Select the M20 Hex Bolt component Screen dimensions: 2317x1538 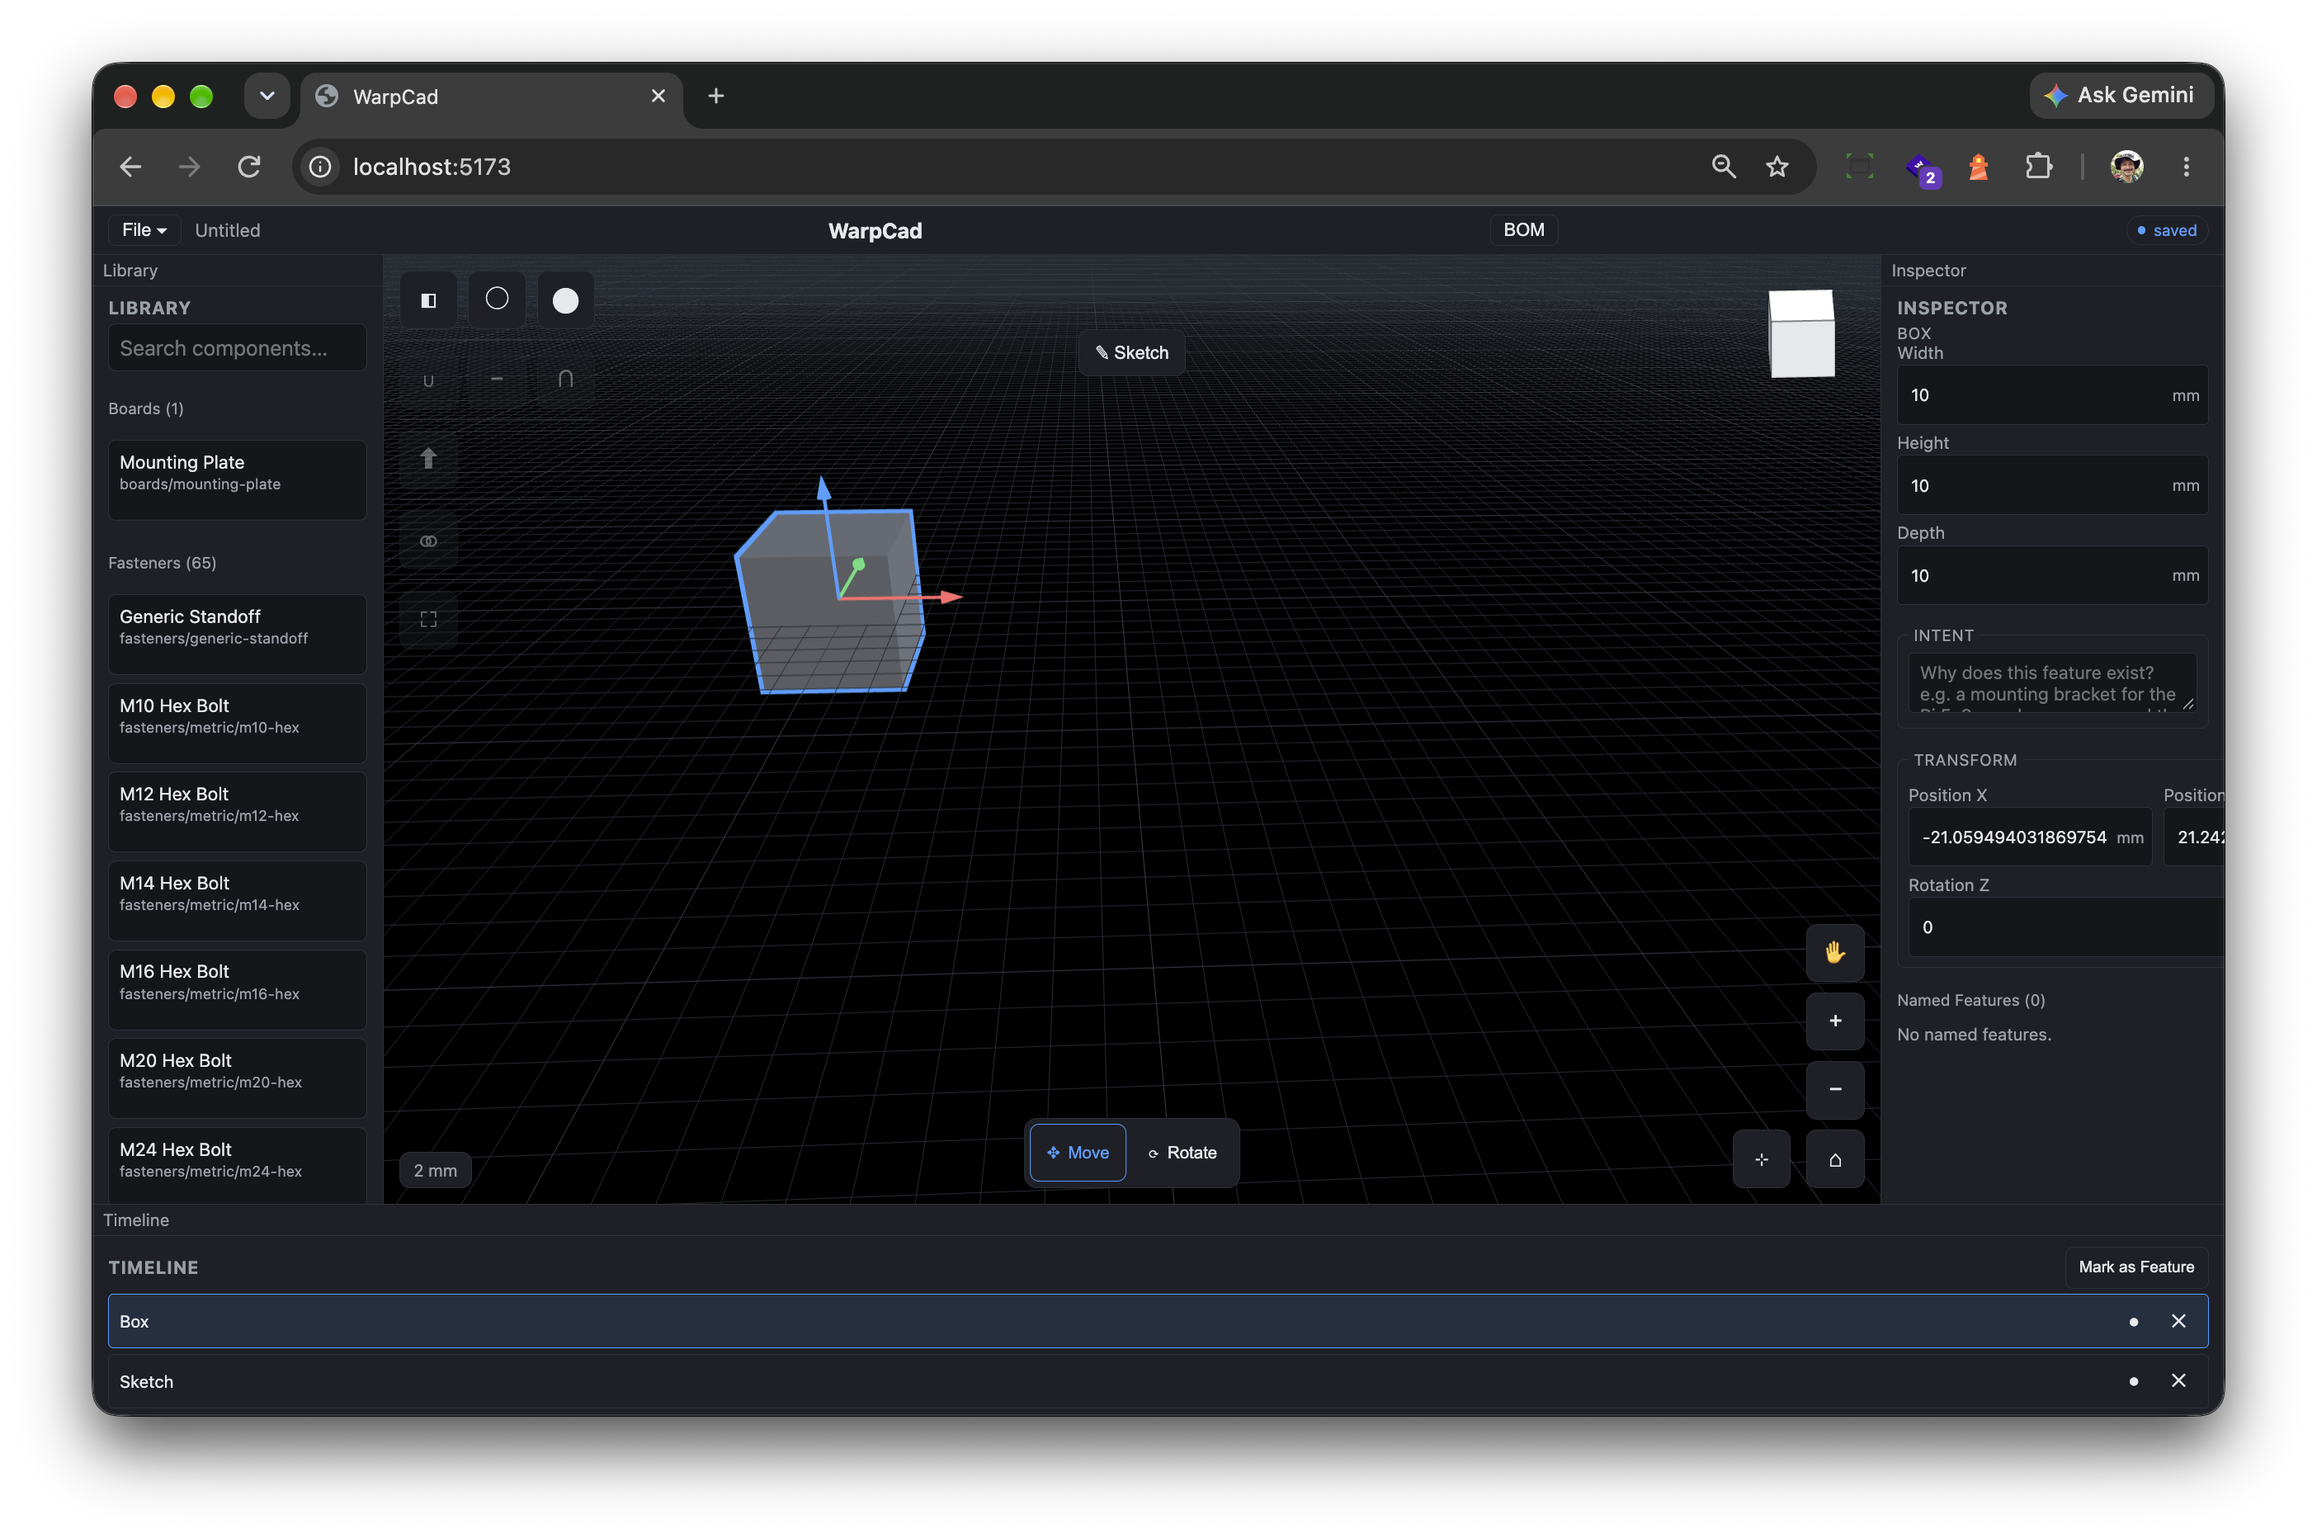coord(238,1078)
